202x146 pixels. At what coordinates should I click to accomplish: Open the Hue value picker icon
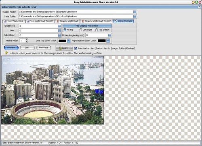(59, 30)
